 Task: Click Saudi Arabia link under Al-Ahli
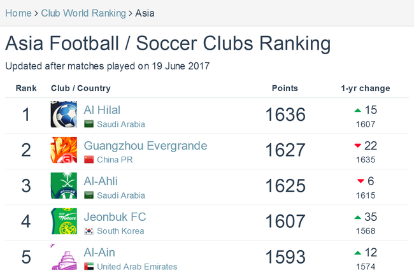pyautogui.click(x=121, y=195)
